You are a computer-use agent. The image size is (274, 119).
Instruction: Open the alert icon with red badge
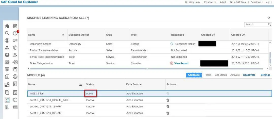pyautogui.click(x=15, y=33)
